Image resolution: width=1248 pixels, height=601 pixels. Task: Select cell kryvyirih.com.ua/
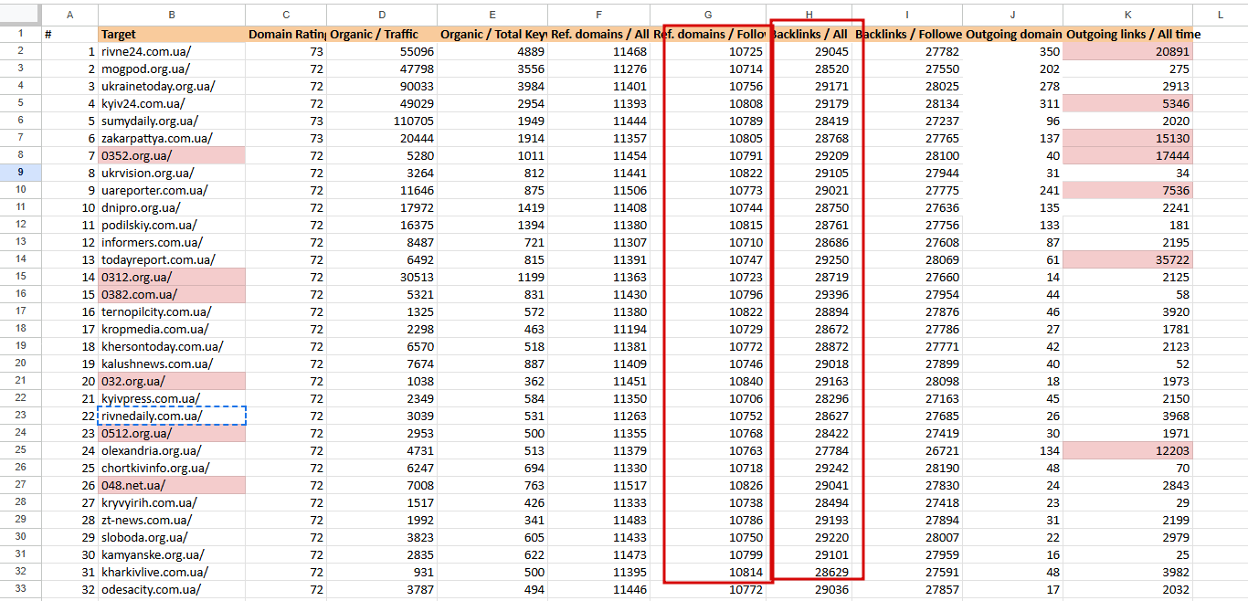click(172, 502)
